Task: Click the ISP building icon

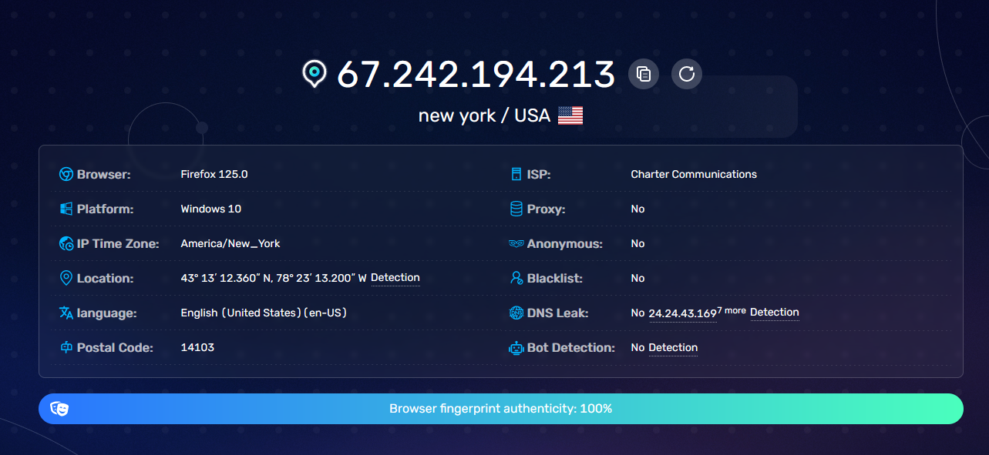Action: 516,175
